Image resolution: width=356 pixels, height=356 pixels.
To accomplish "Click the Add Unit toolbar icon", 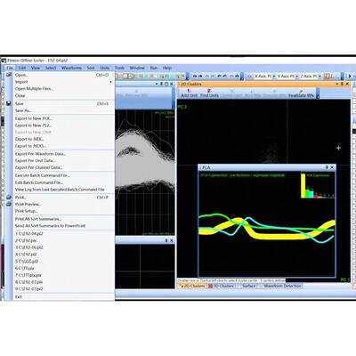I will (x=189, y=91).
